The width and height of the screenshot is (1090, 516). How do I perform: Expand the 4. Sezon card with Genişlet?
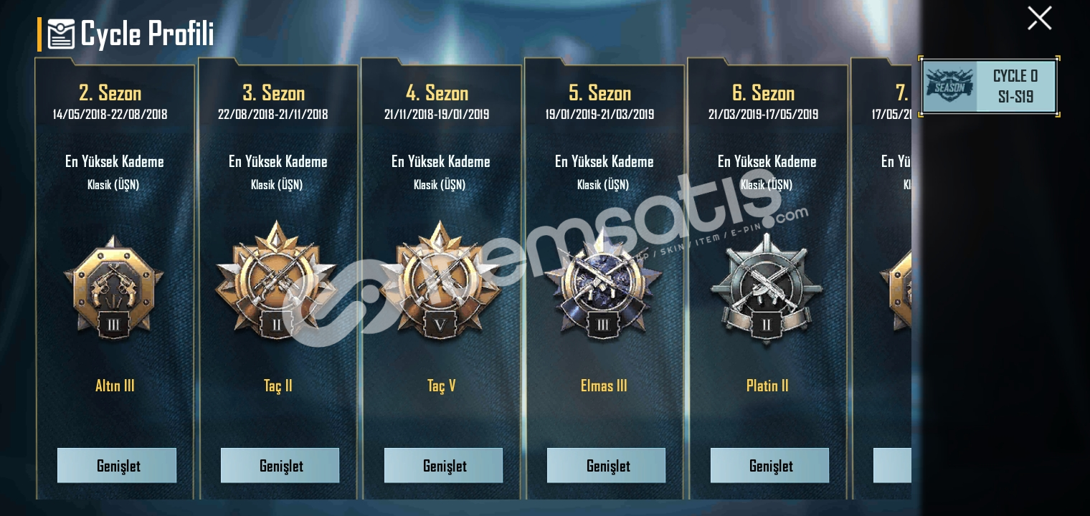tap(443, 466)
